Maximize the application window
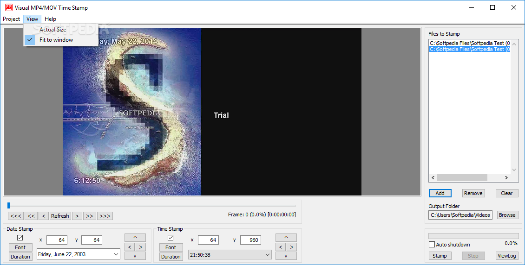 pyautogui.click(x=492, y=7)
